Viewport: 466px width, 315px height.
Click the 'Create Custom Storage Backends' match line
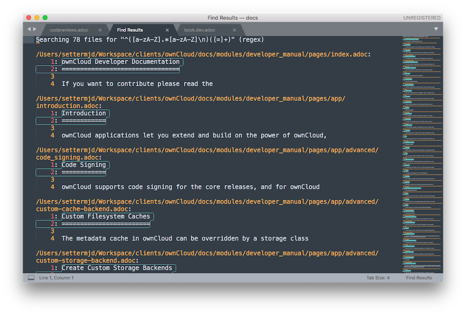pyautogui.click(x=117, y=268)
